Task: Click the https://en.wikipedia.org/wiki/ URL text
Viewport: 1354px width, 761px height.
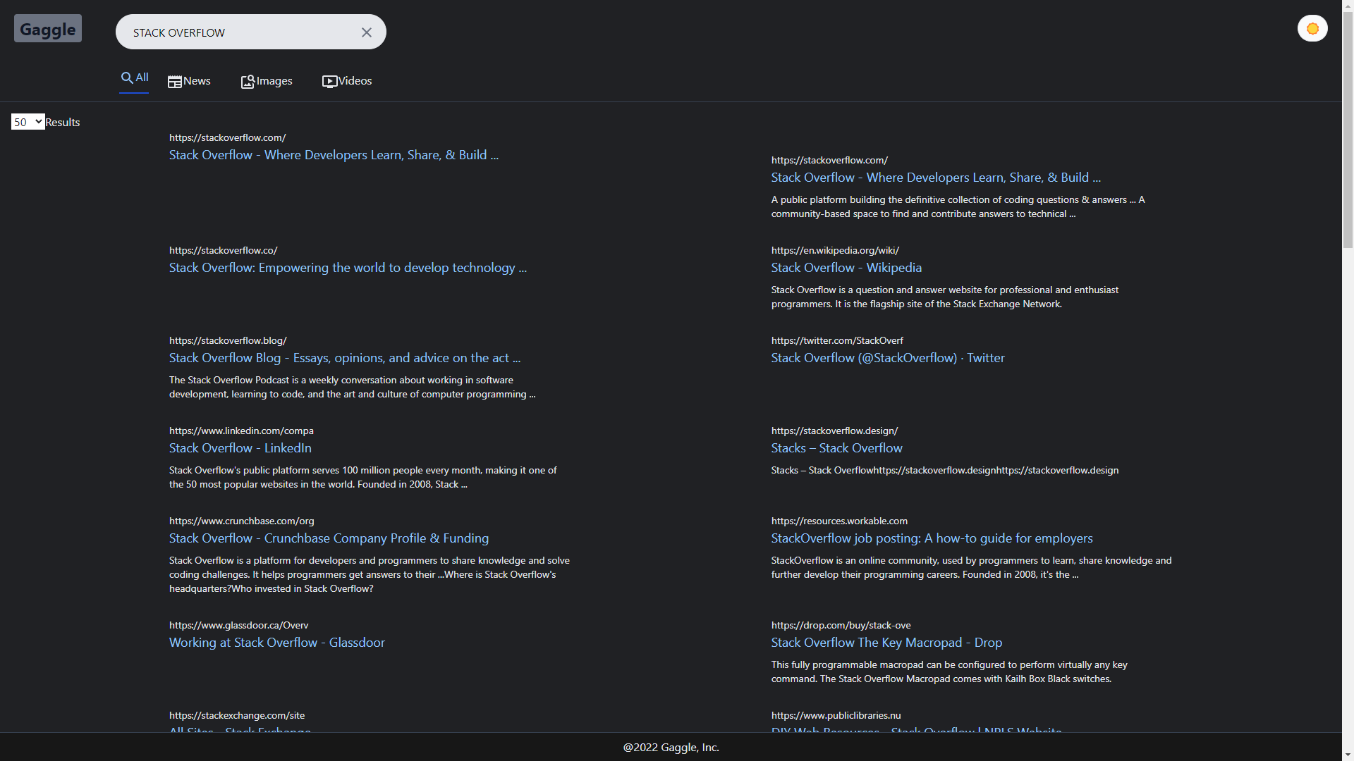Action: pyautogui.click(x=835, y=250)
